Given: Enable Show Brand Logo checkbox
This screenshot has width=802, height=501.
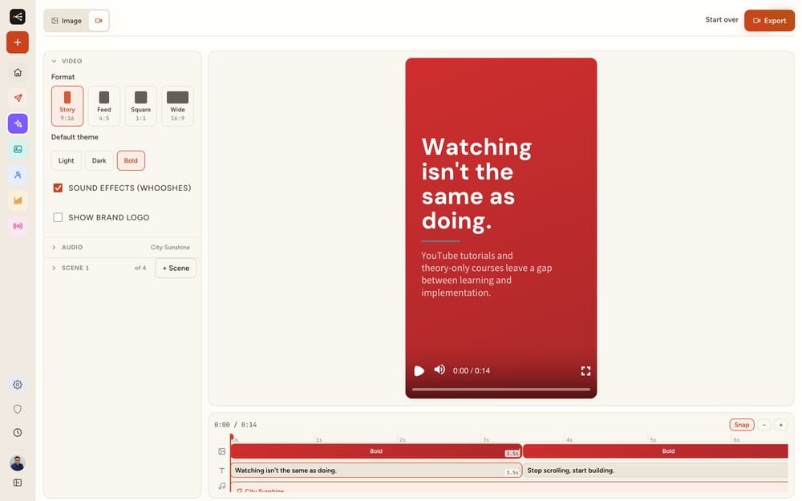Looking at the screenshot, I should pos(58,217).
